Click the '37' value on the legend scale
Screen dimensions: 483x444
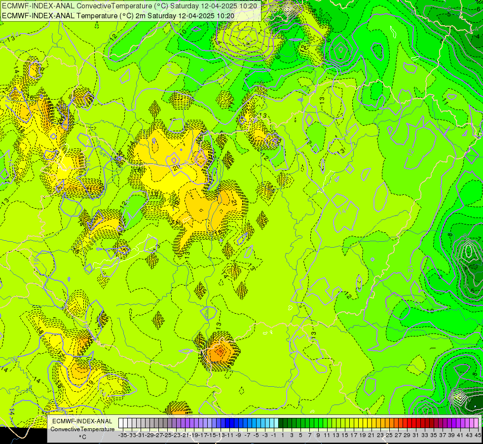(443, 435)
